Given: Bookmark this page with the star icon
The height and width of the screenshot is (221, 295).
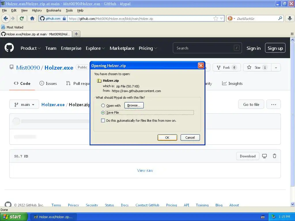Looking at the screenshot, I should coord(215,18).
